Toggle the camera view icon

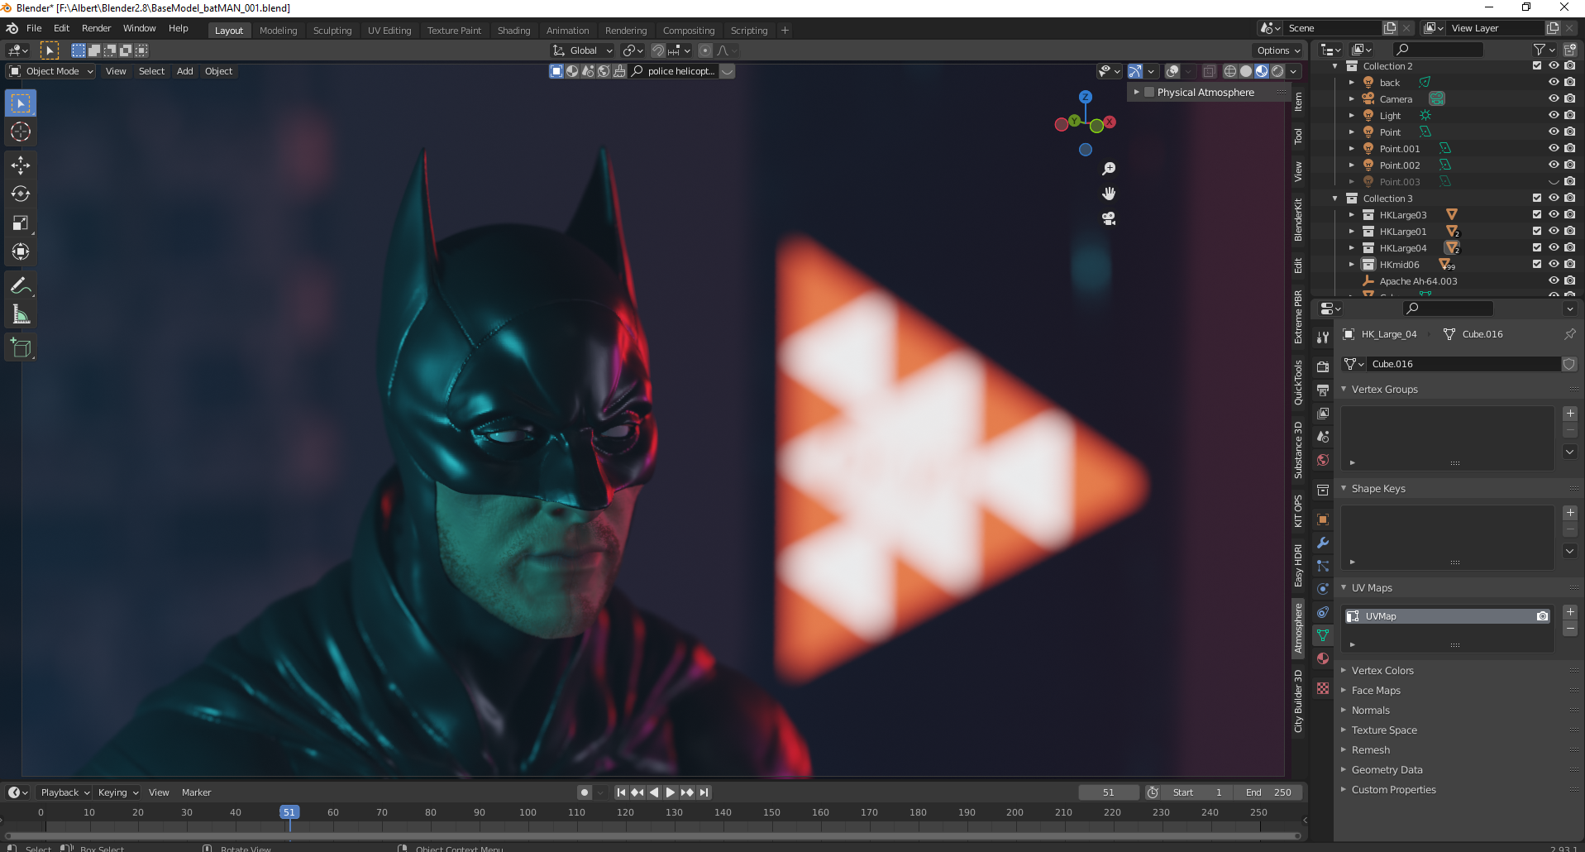tap(1109, 218)
